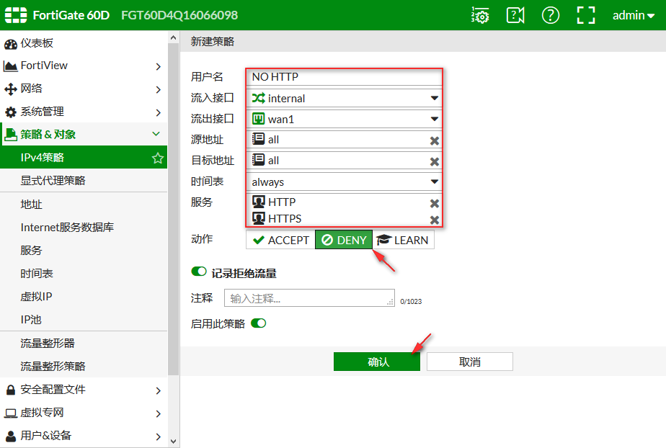Click the 安全配置文件 lock icon
This screenshot has width=666, height=448.
tap(10, 390)
